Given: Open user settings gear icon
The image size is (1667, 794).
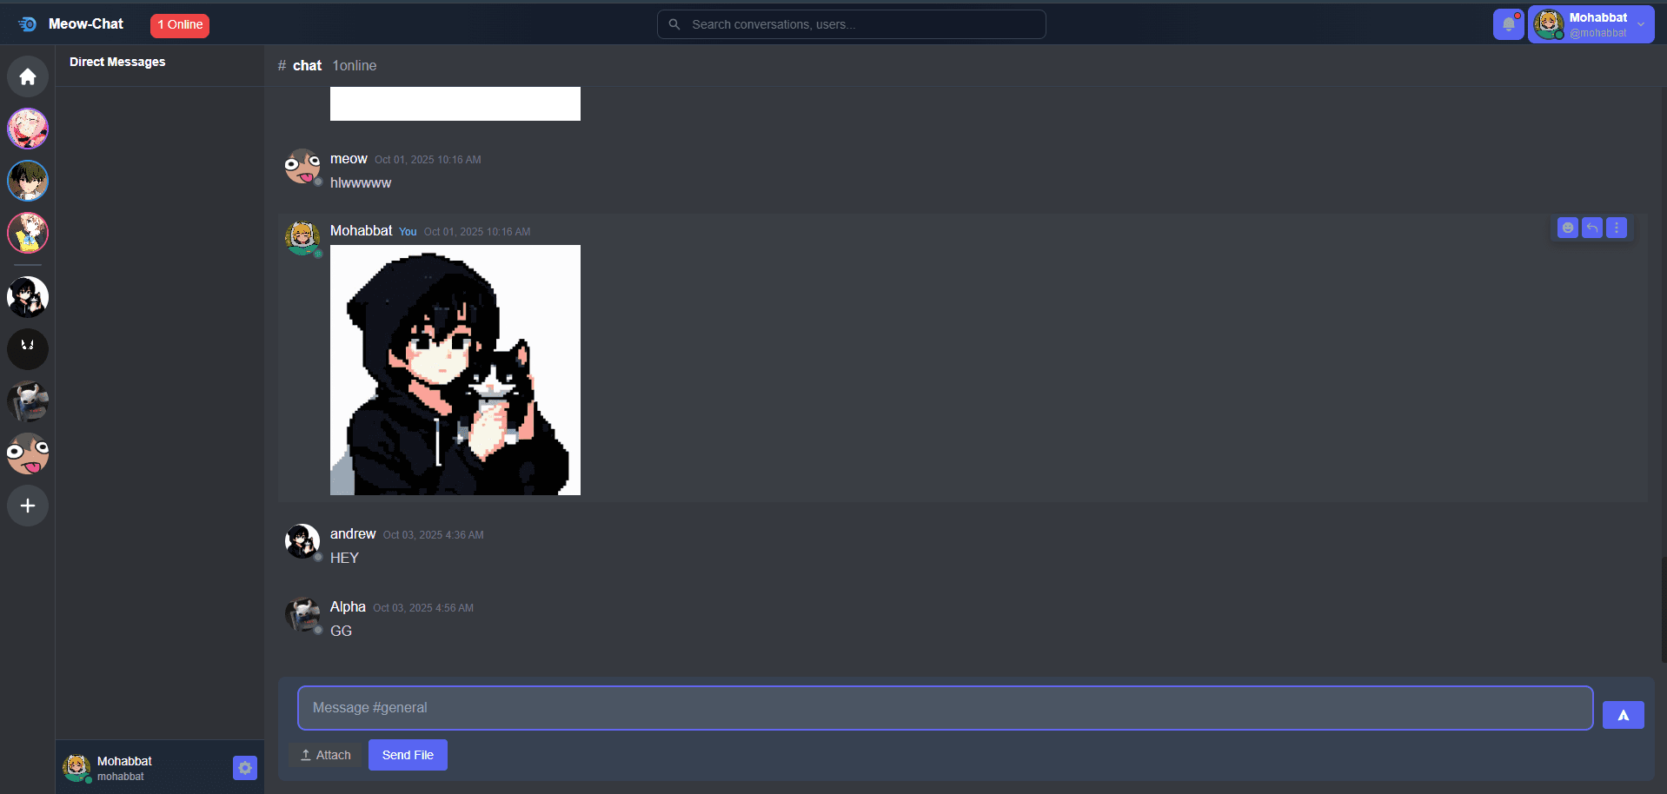Looking at the screenshot, I should [x=244, y=768].
